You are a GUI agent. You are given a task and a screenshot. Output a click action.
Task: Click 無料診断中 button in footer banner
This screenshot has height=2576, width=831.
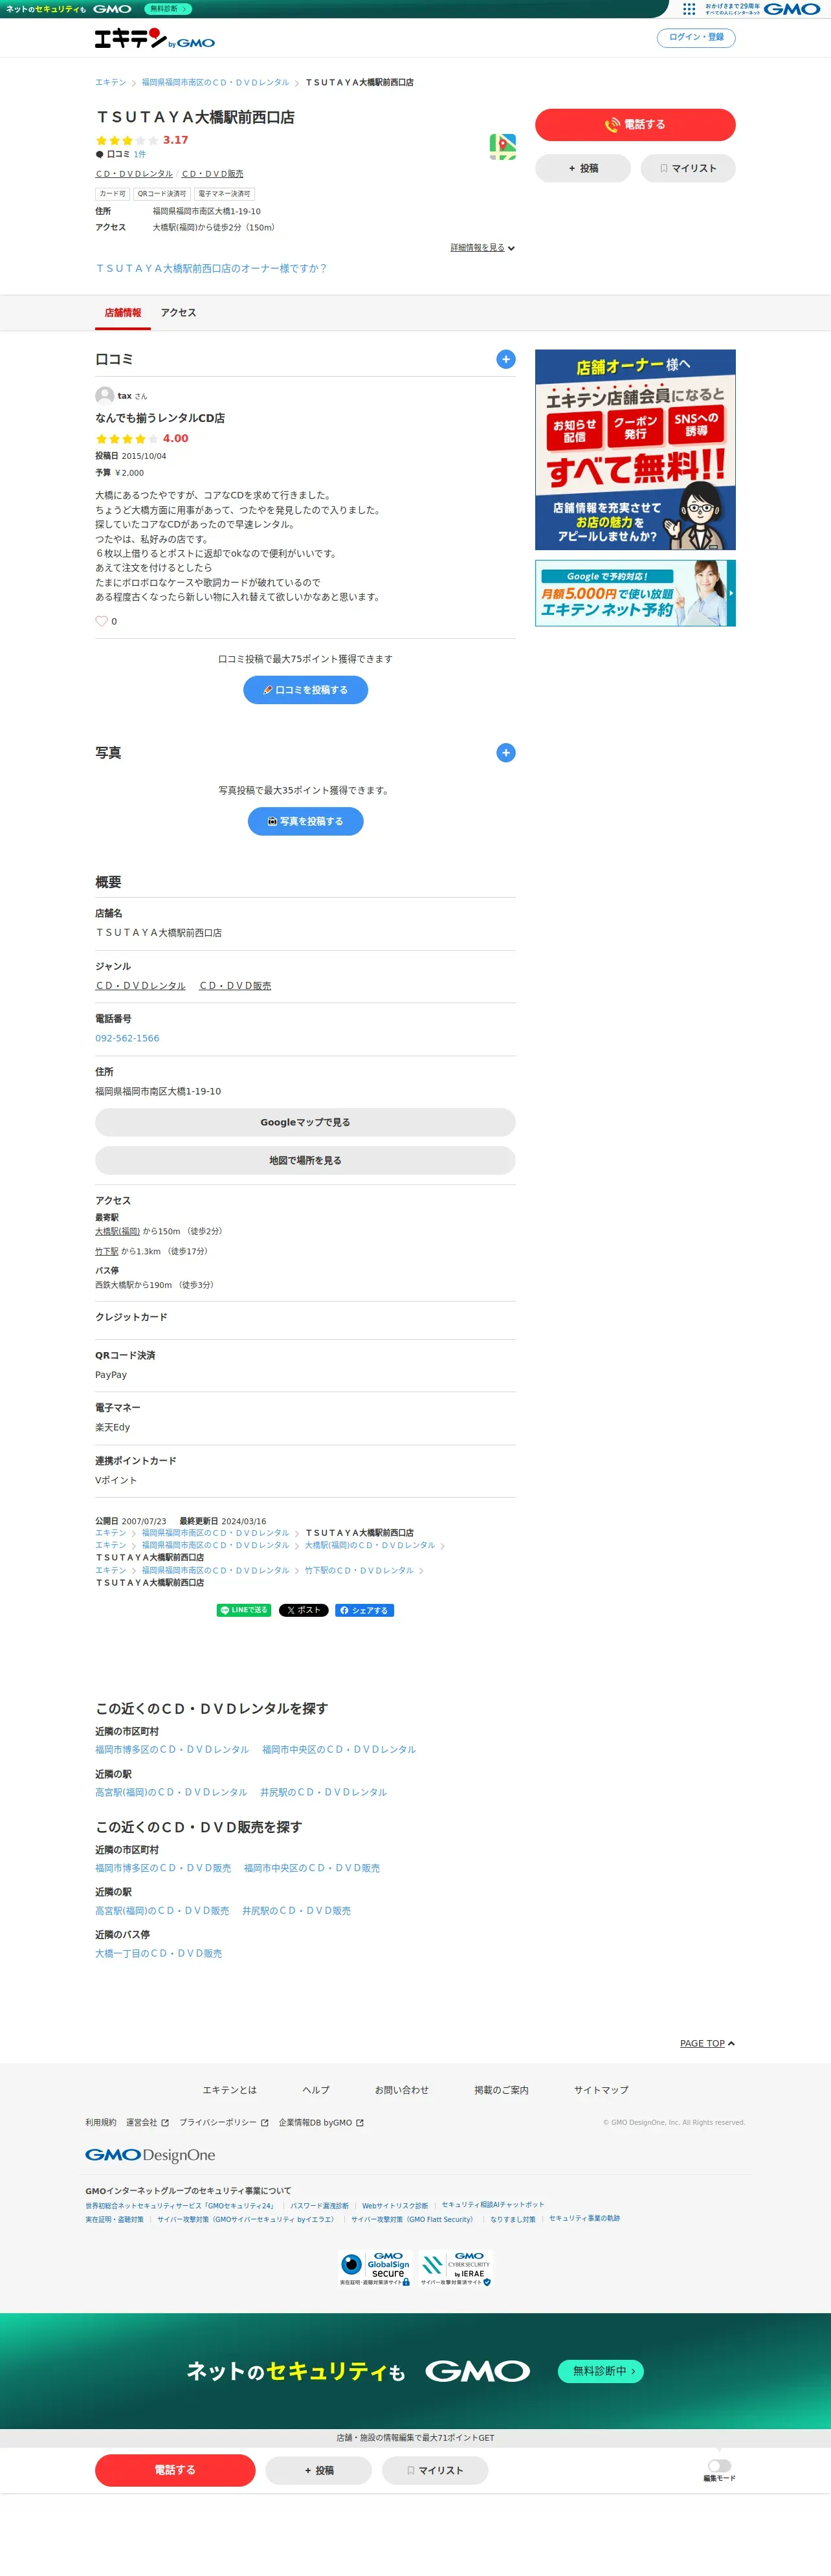(601, 2371)
